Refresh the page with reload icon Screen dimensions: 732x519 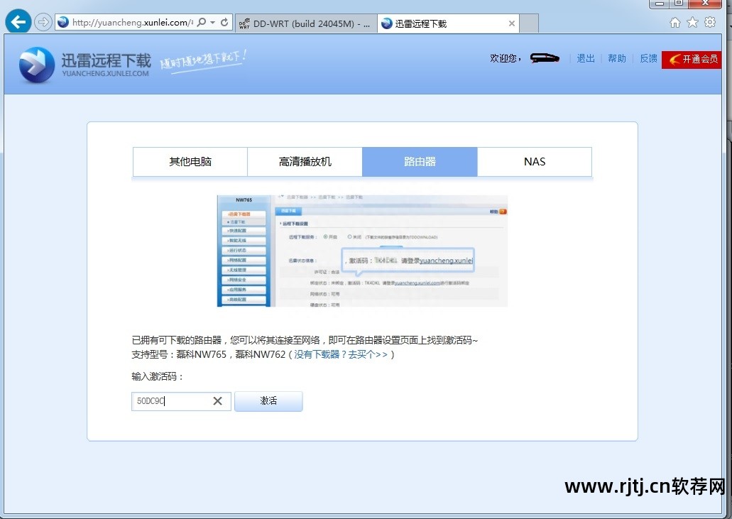click(x=224, y=23)
